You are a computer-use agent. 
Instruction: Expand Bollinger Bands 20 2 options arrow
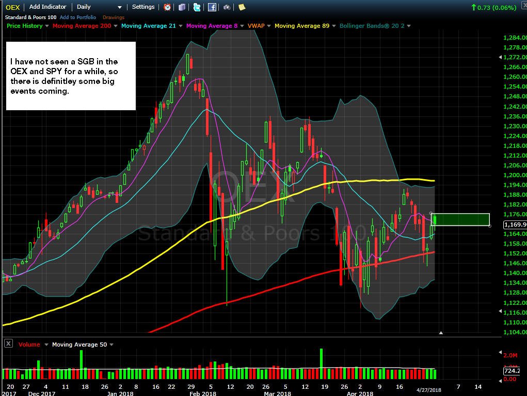(409, 26)
